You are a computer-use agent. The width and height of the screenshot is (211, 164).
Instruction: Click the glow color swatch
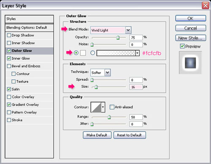(83, 53)
